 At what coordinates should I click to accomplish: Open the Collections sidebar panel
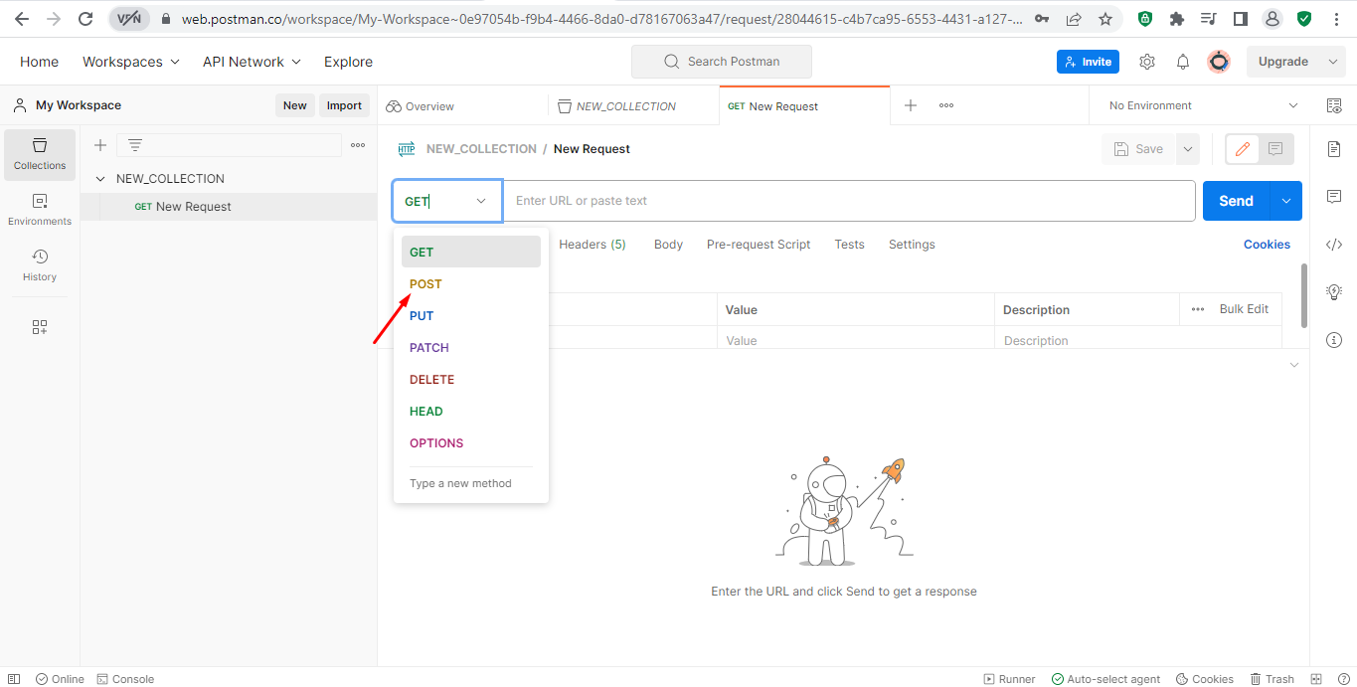(x=40, y=154)
